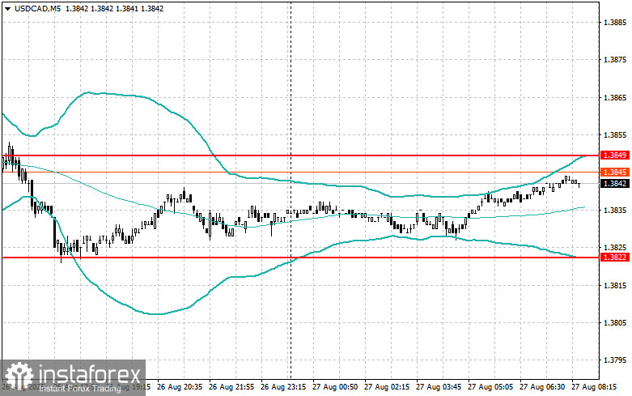Image resolution: width=632 pixels, height=396 pixels.
Task: Click the 1.3885 price scale value
Action: coord(615,23)
